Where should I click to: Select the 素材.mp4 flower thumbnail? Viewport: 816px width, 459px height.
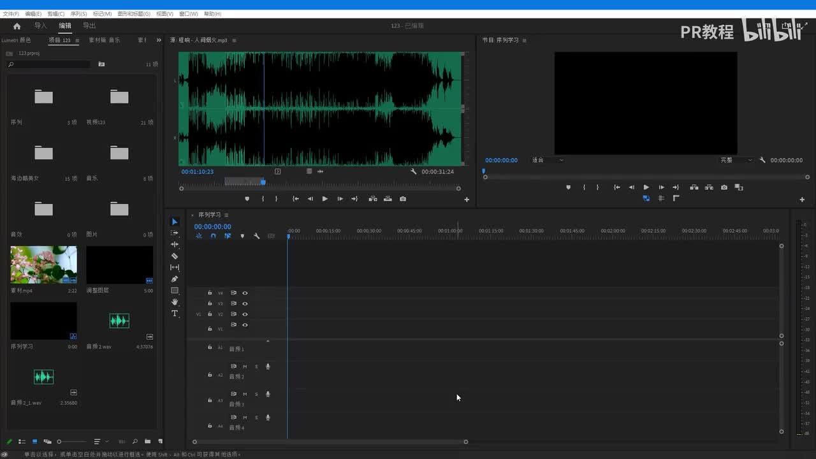click(43, 265)
